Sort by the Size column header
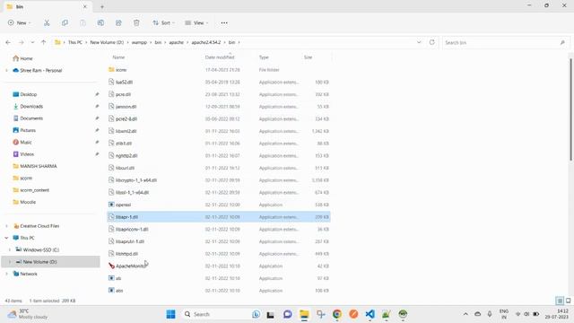The image size is (574, 323). coord(308,57)
